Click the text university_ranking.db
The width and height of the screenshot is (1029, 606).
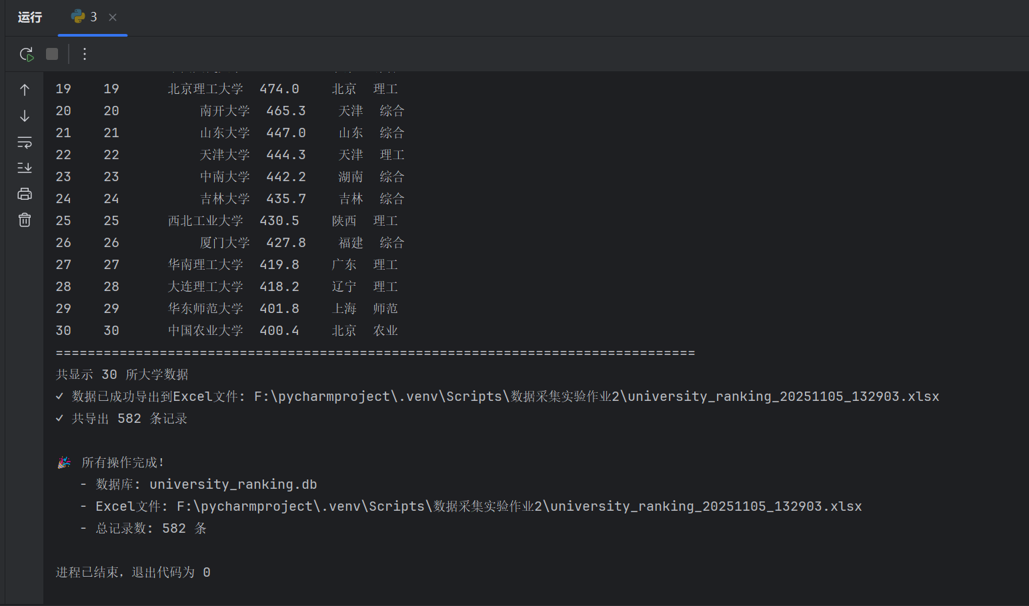coord(233,484)
